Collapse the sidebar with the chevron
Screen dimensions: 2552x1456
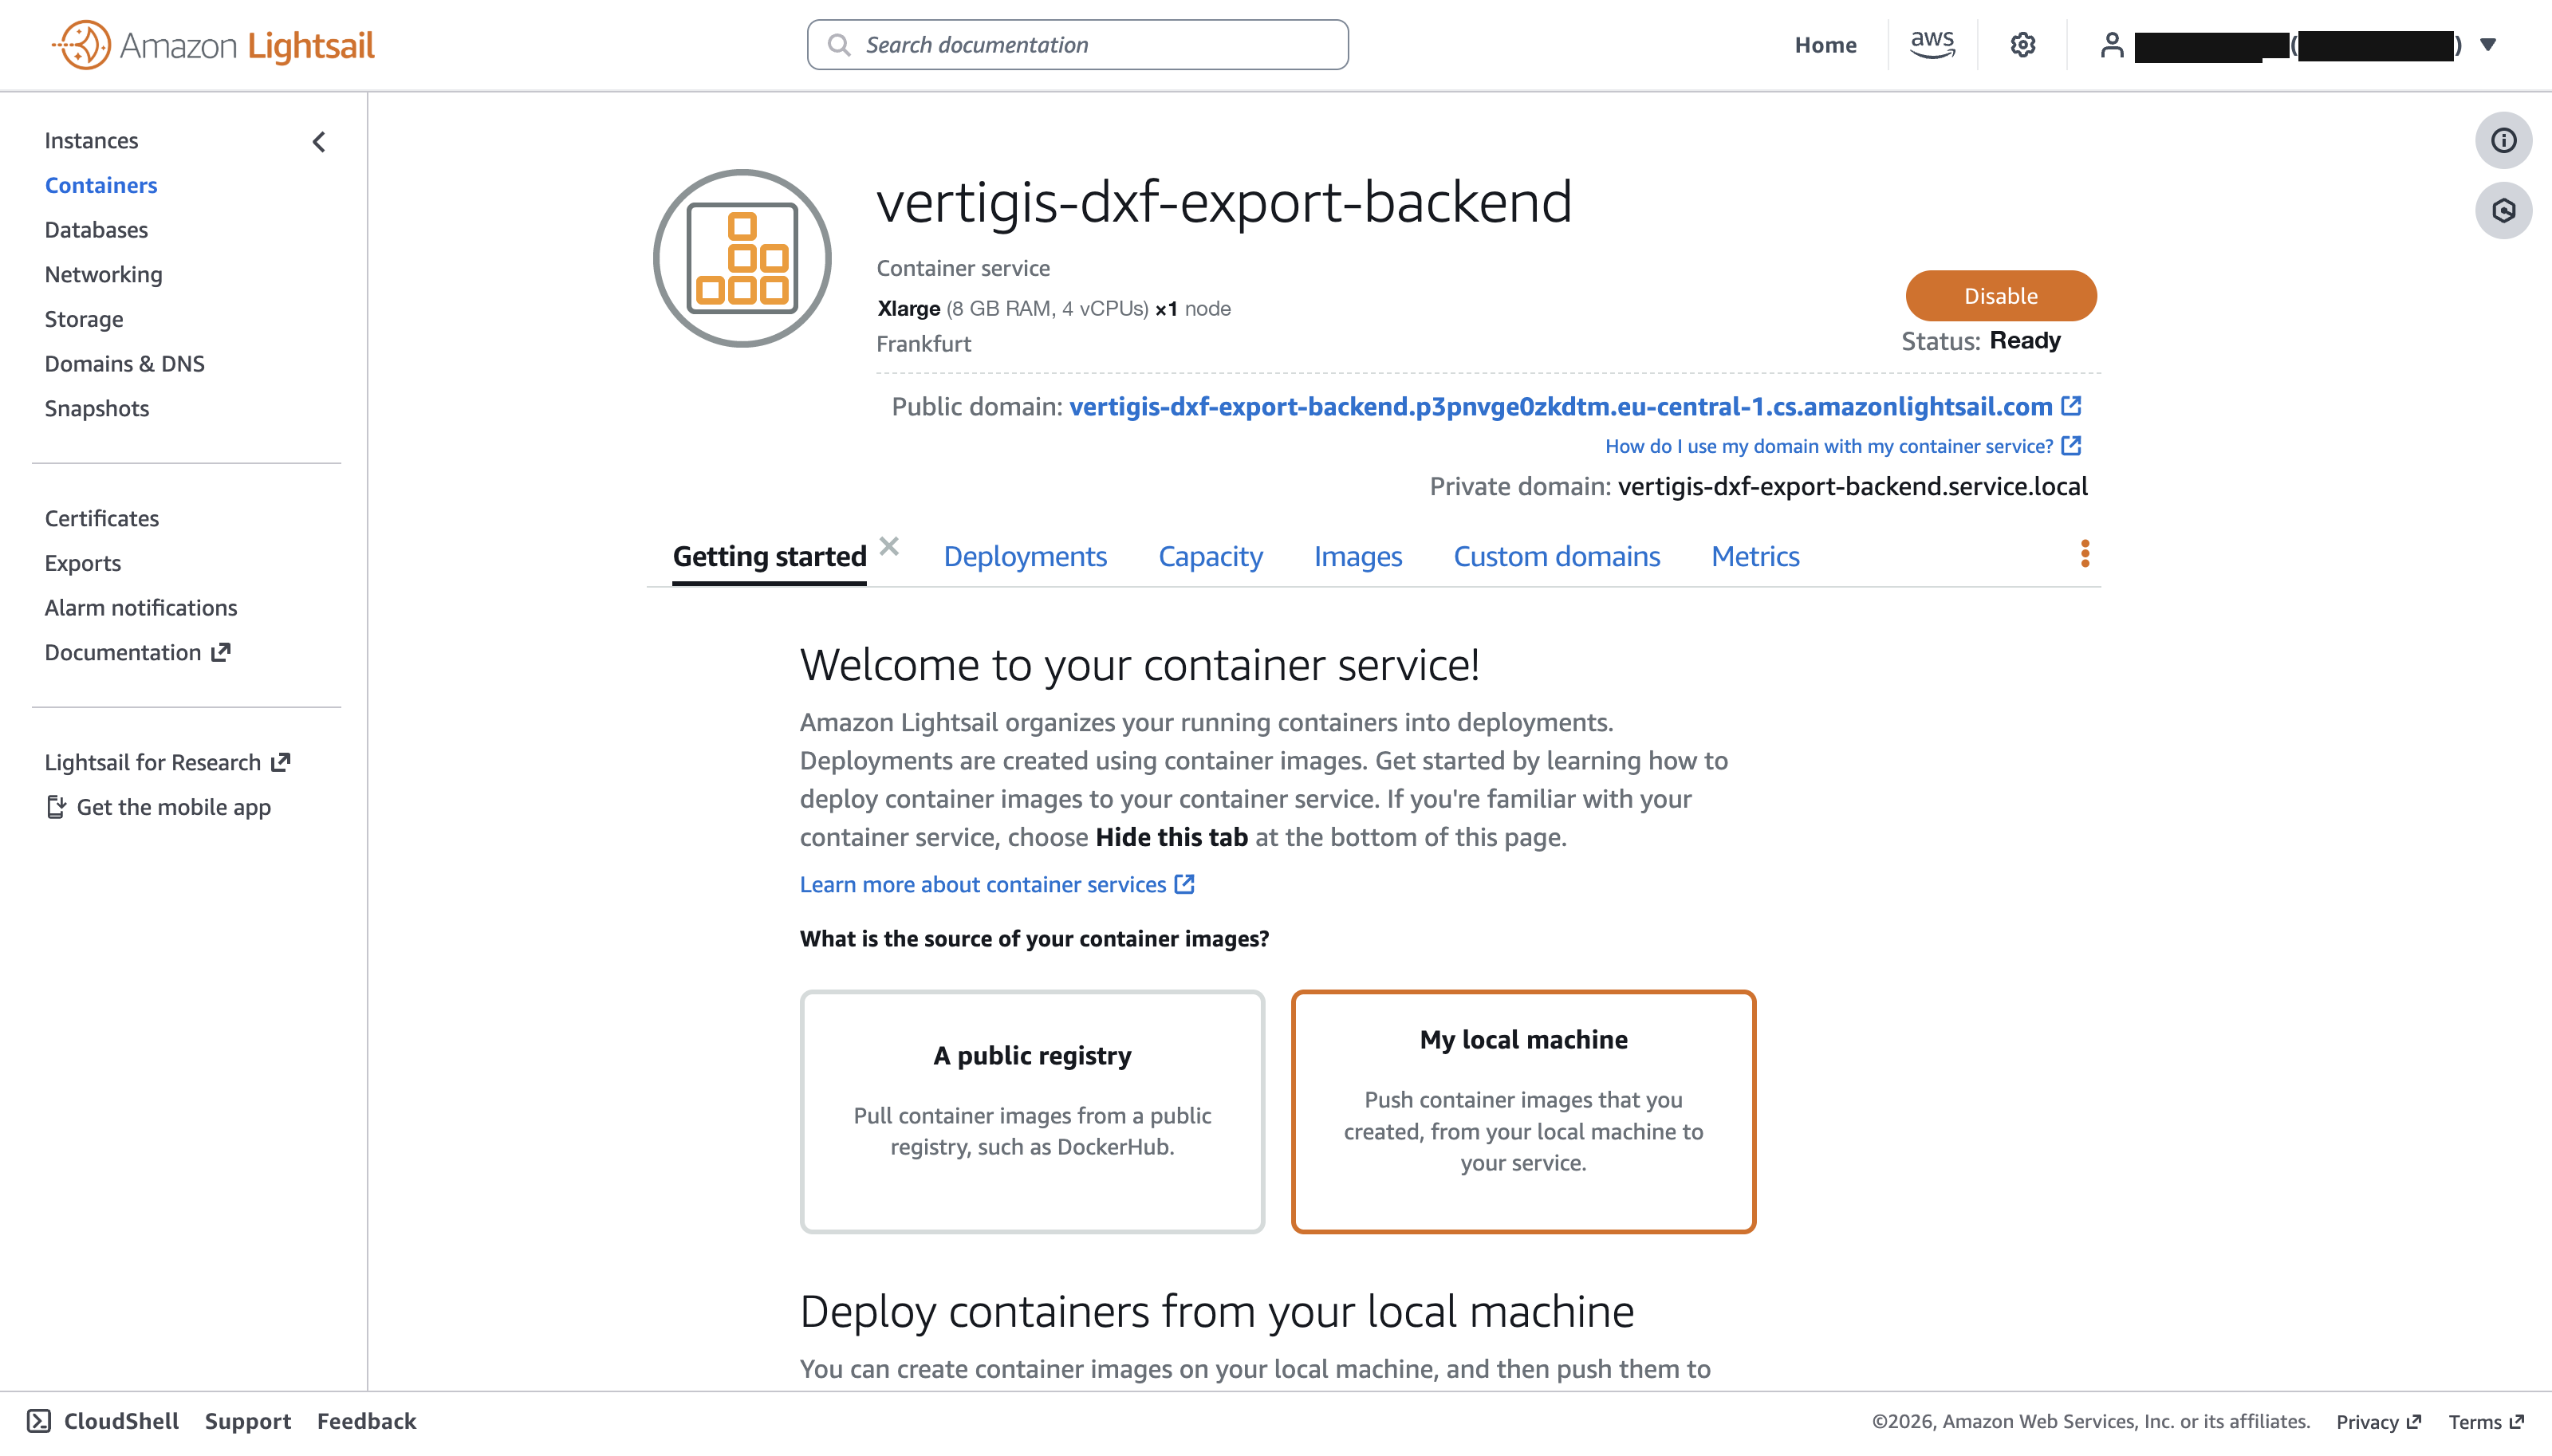click(x=319, y=142)
